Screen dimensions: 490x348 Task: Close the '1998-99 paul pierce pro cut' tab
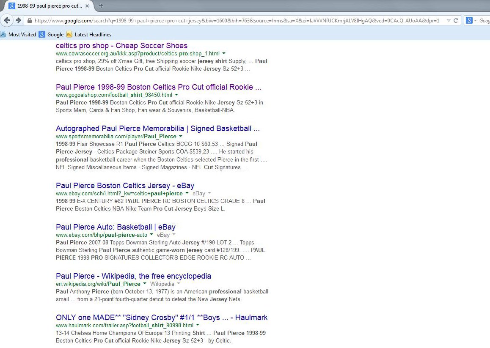click(x=87, y=5)
